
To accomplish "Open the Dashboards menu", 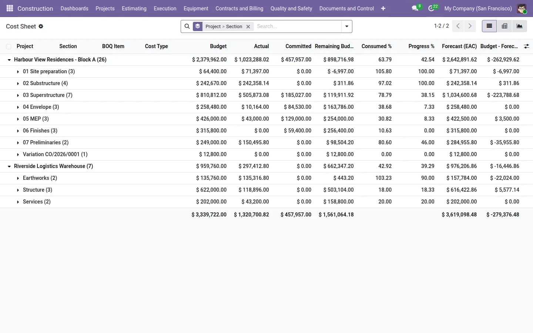I will click(x=74, y=9).
